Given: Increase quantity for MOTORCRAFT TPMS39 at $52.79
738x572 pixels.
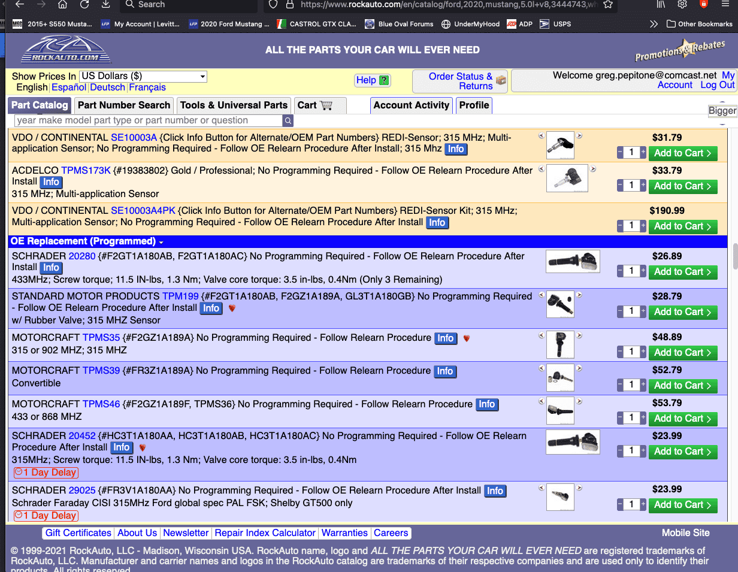Looking at the screenshot, I should (x=643, y=385).
